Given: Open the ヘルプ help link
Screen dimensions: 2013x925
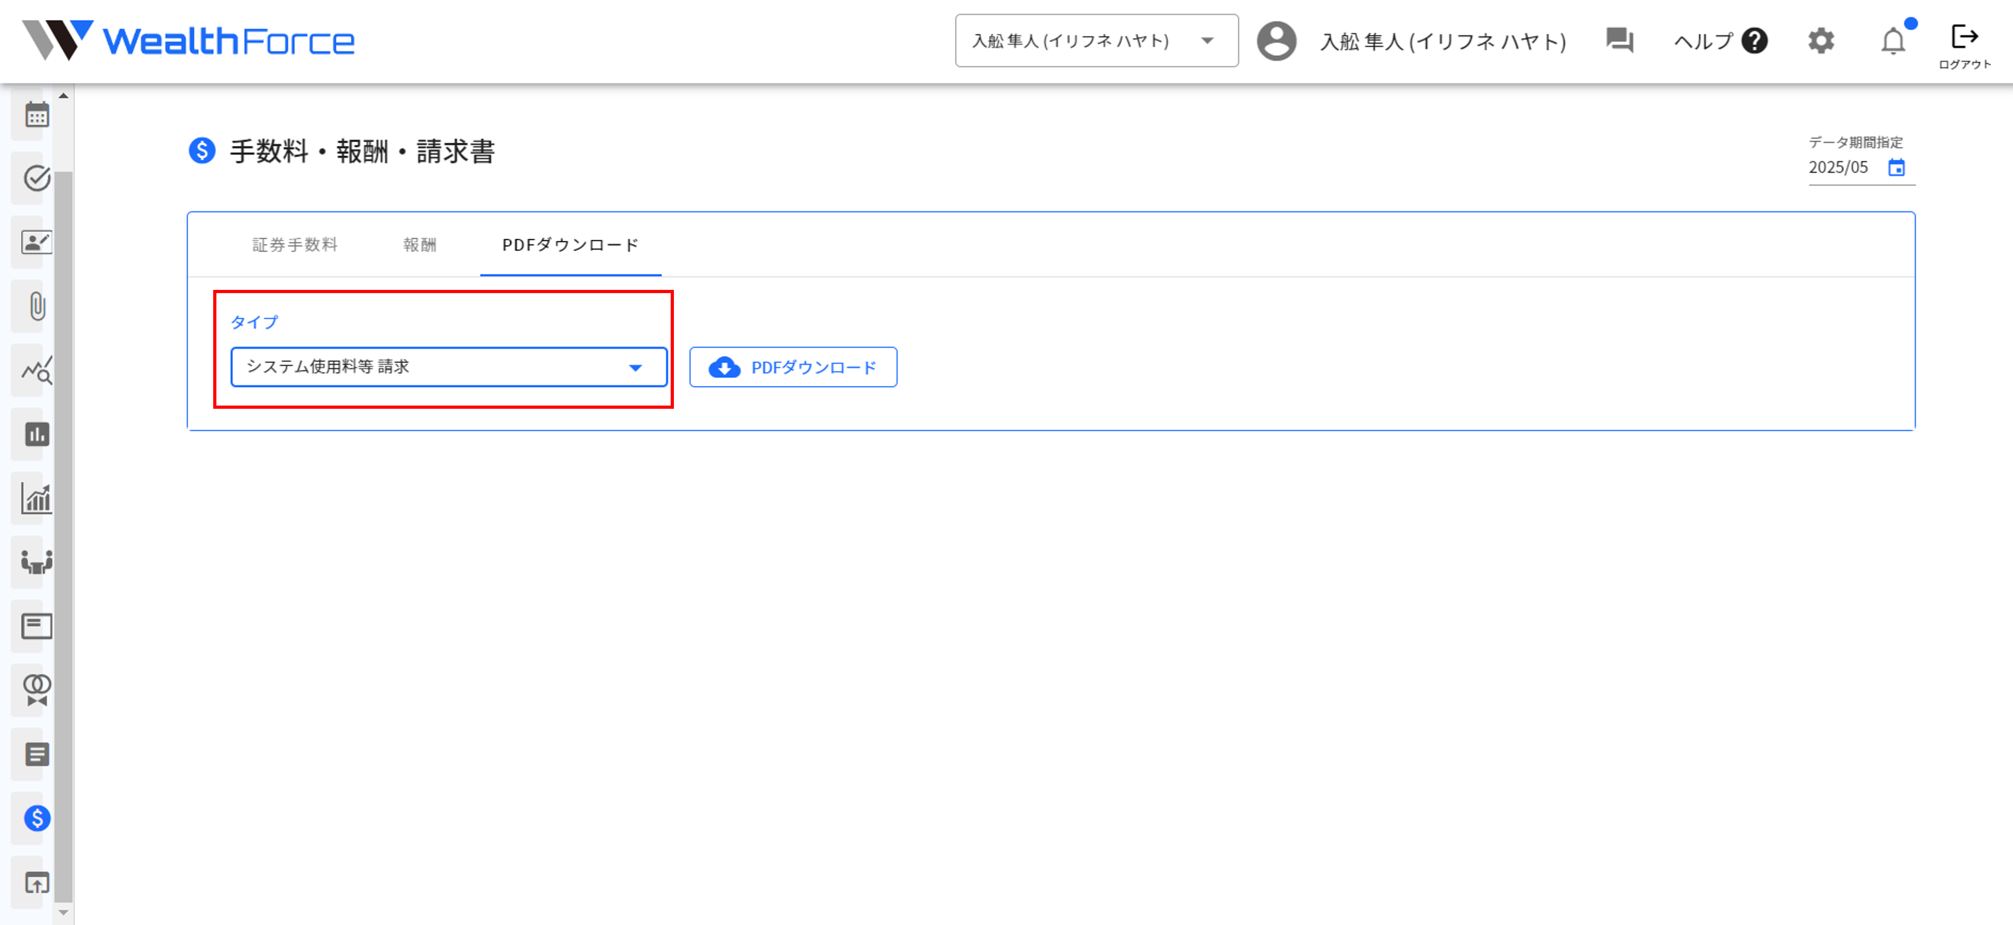Looking at the screenshot, I should 1720,41.
